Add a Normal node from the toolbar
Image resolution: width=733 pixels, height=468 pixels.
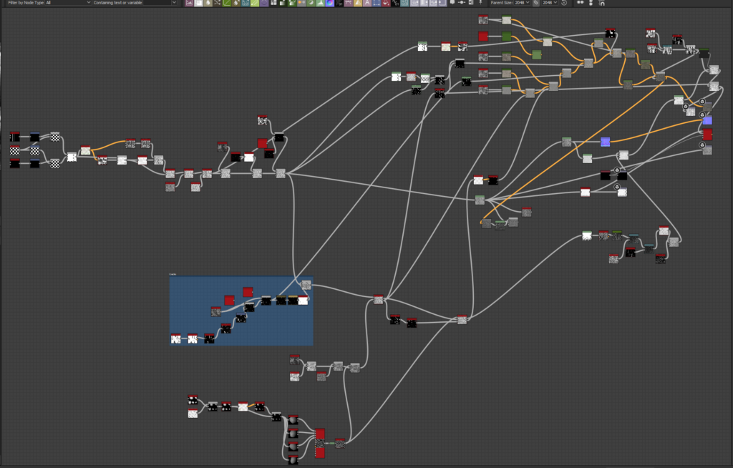coord(329,3)
